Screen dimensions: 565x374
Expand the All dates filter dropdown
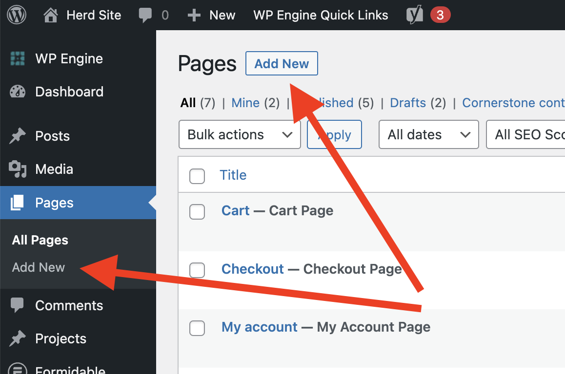click(x=428, y=135)
